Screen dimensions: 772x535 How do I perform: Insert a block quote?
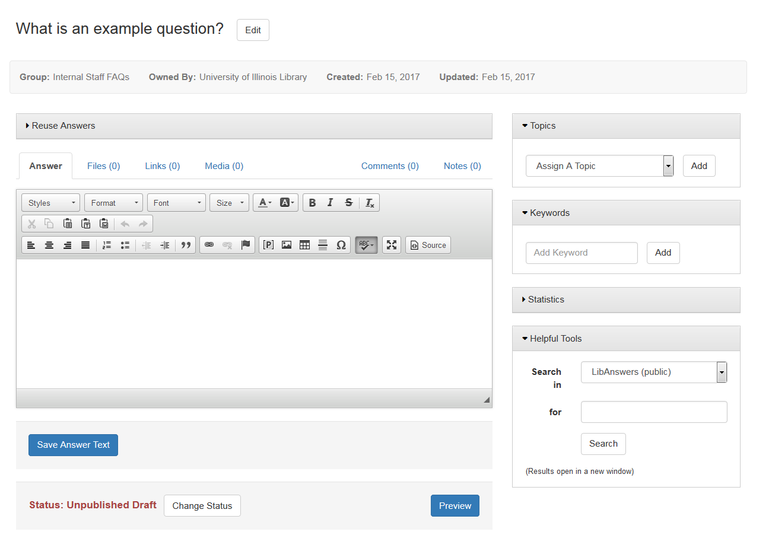click(186, 245)
